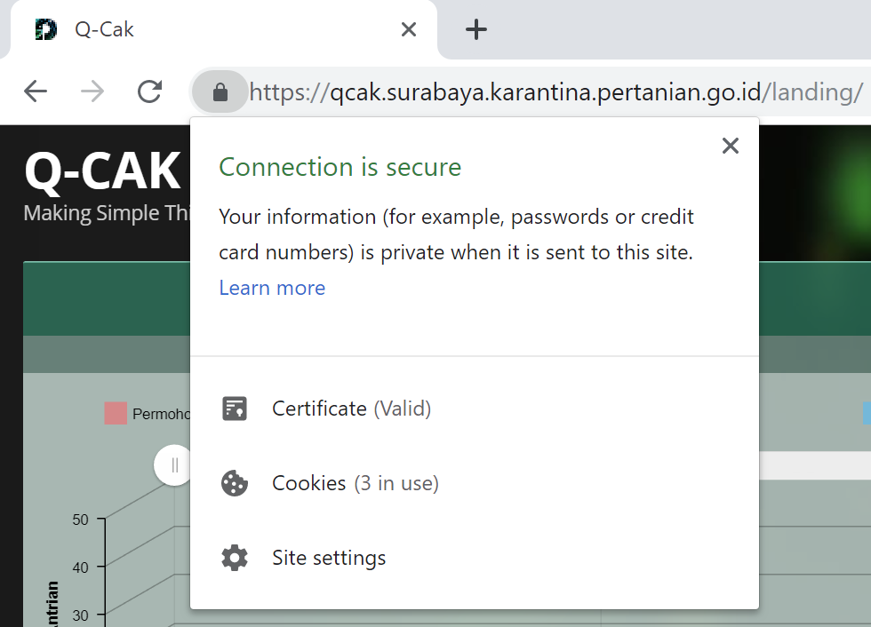Image resolution: width=871 pixels, height=627 pixels.
Task: Click the Q-Cak favicon in tab
Action: click(46, 29)
